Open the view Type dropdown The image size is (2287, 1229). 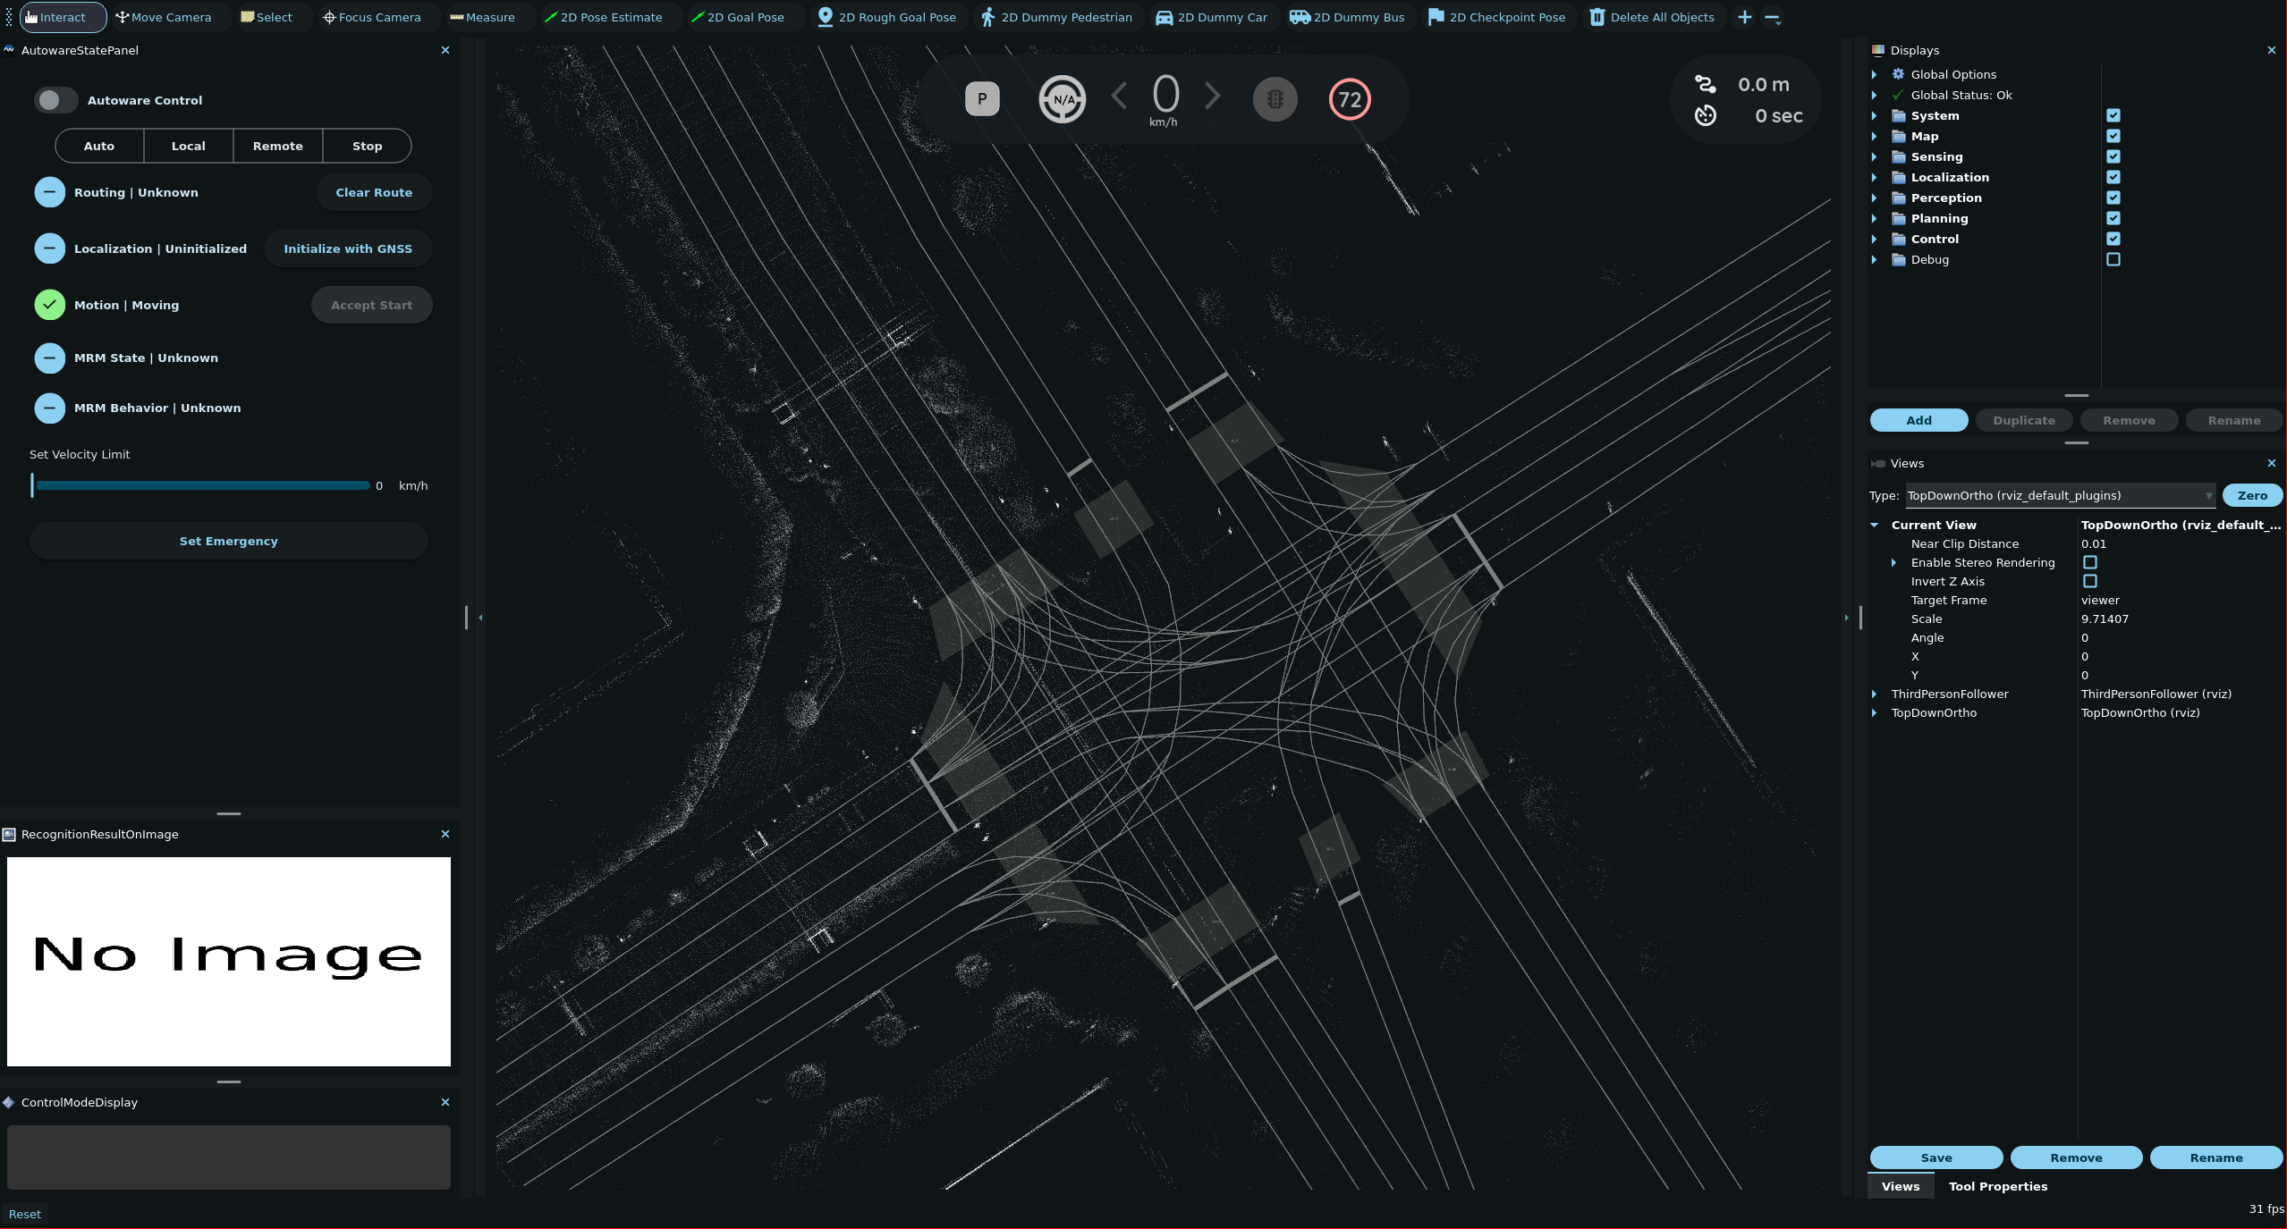pos(2059,495)
